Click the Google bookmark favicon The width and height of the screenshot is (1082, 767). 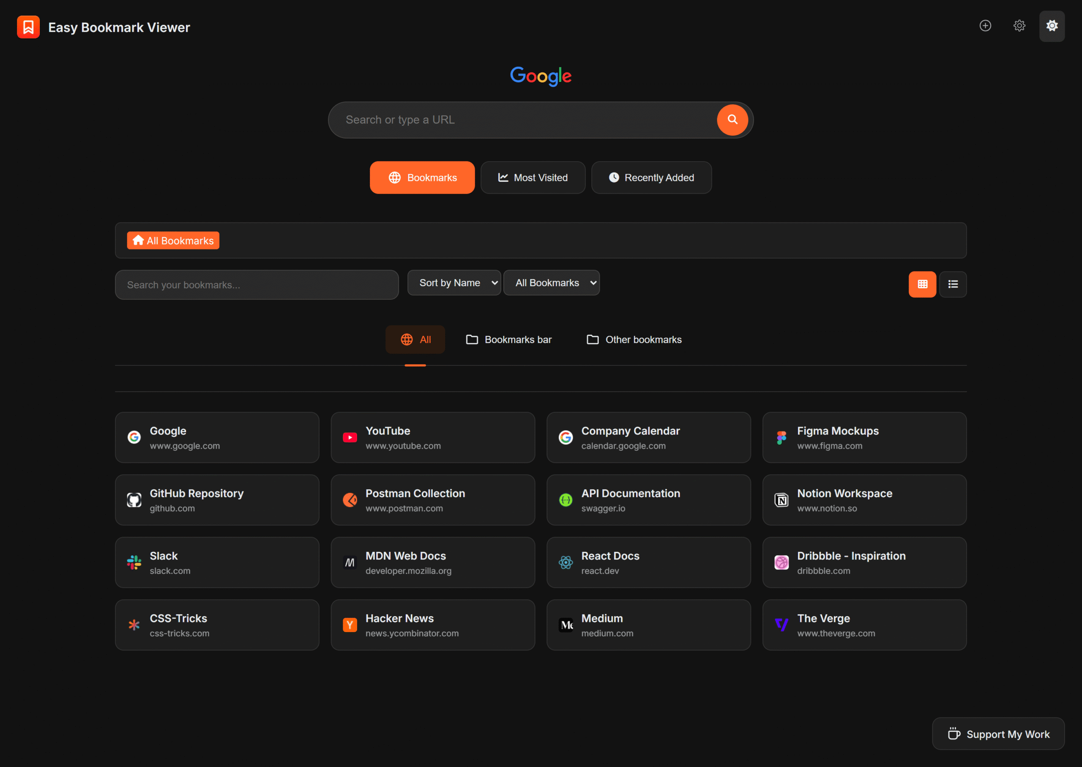(x=134, y=437)
